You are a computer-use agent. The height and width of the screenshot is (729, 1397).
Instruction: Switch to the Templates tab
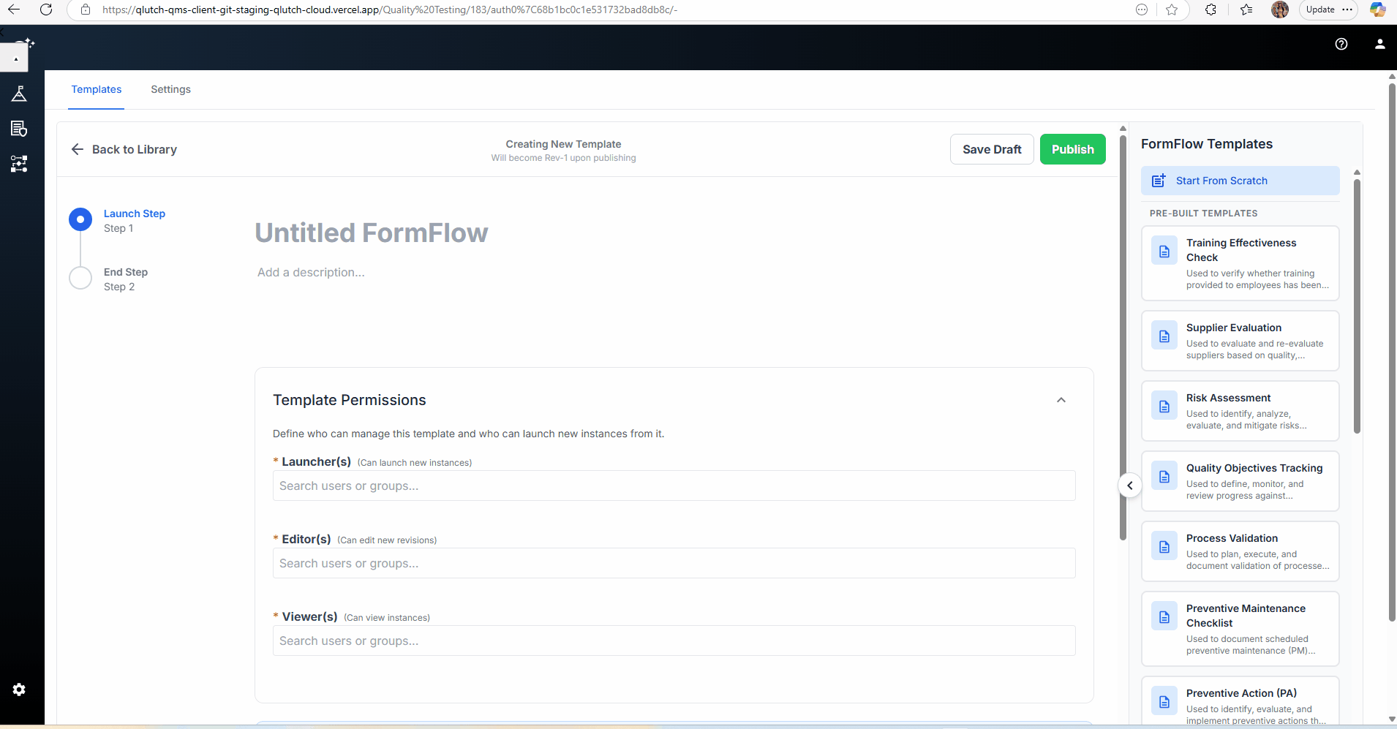coord(97,89)
